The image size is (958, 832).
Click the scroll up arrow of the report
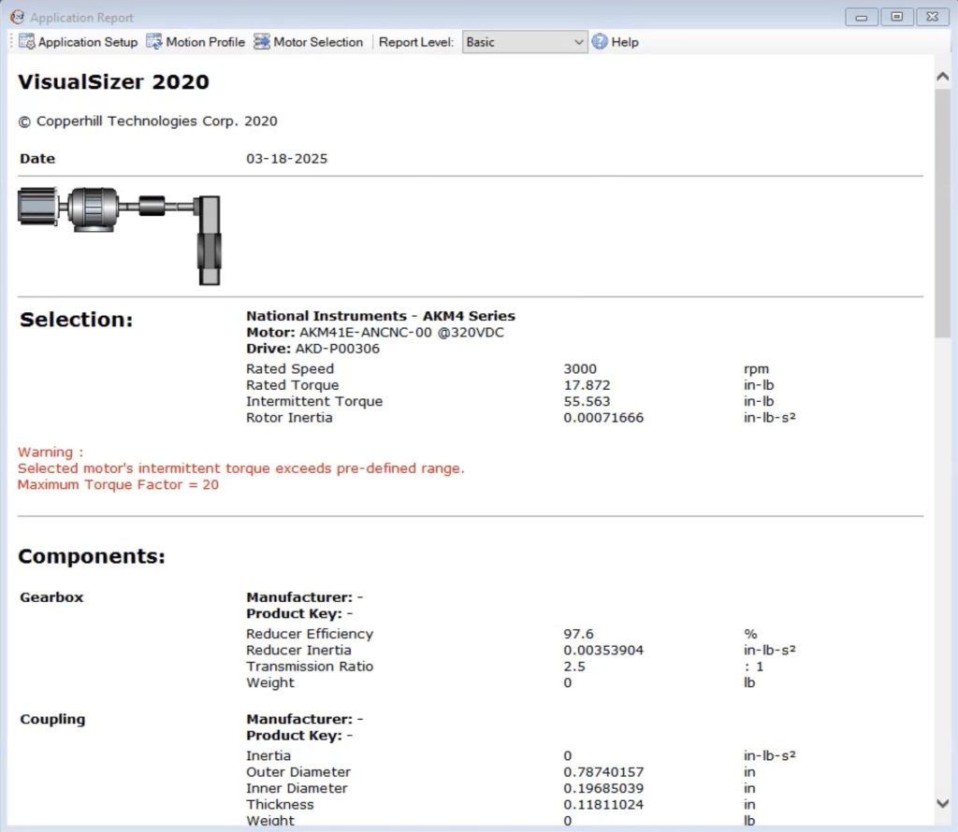pyautogui.click(x=943, y=77)
